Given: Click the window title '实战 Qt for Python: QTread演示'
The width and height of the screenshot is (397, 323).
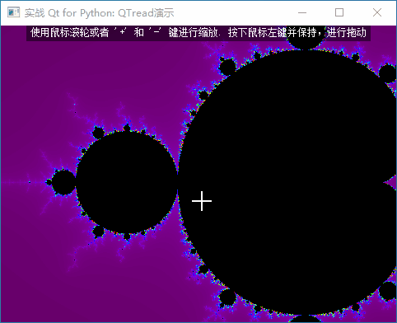Looking at the screenshot, I should 99,13.
